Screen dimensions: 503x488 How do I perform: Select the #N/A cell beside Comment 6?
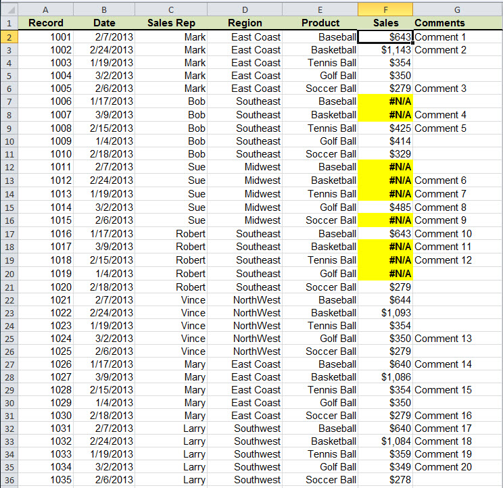[x=385, y=180]
